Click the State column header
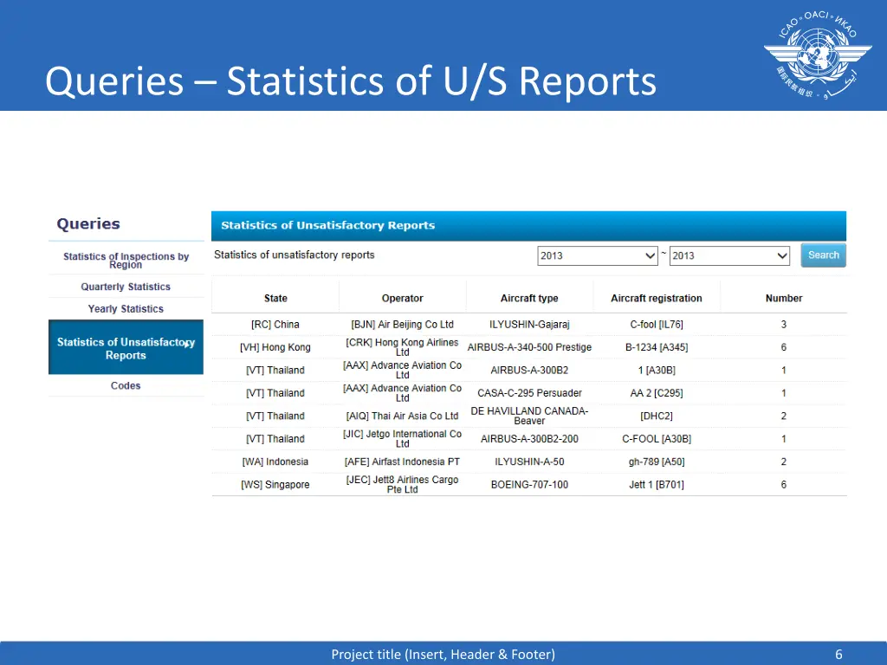 pos(275,298)
